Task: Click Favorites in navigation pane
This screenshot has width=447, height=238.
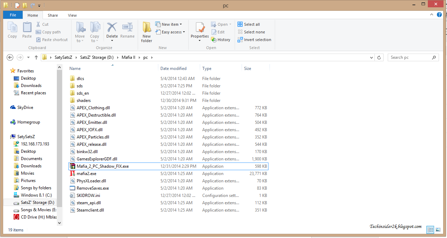Action: pyautogui.click(x=25, y=71)
